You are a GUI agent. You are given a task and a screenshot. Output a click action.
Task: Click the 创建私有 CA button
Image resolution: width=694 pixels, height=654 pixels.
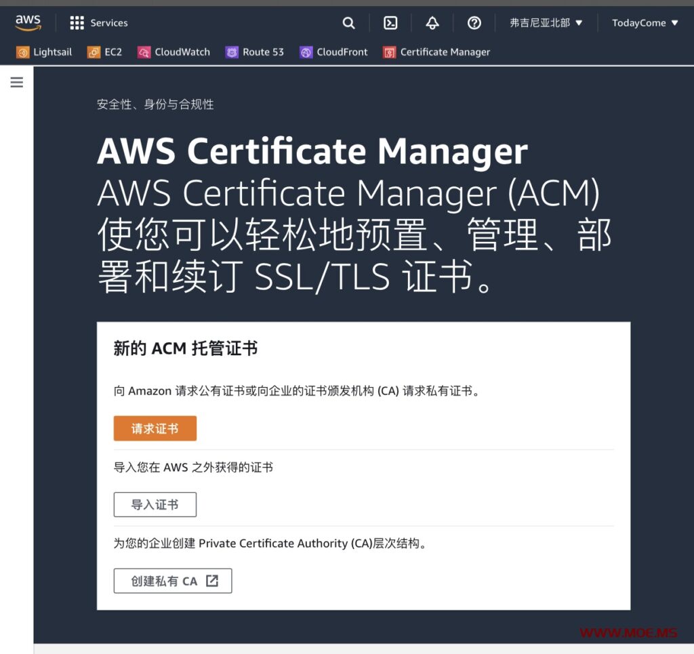(165, 581)
